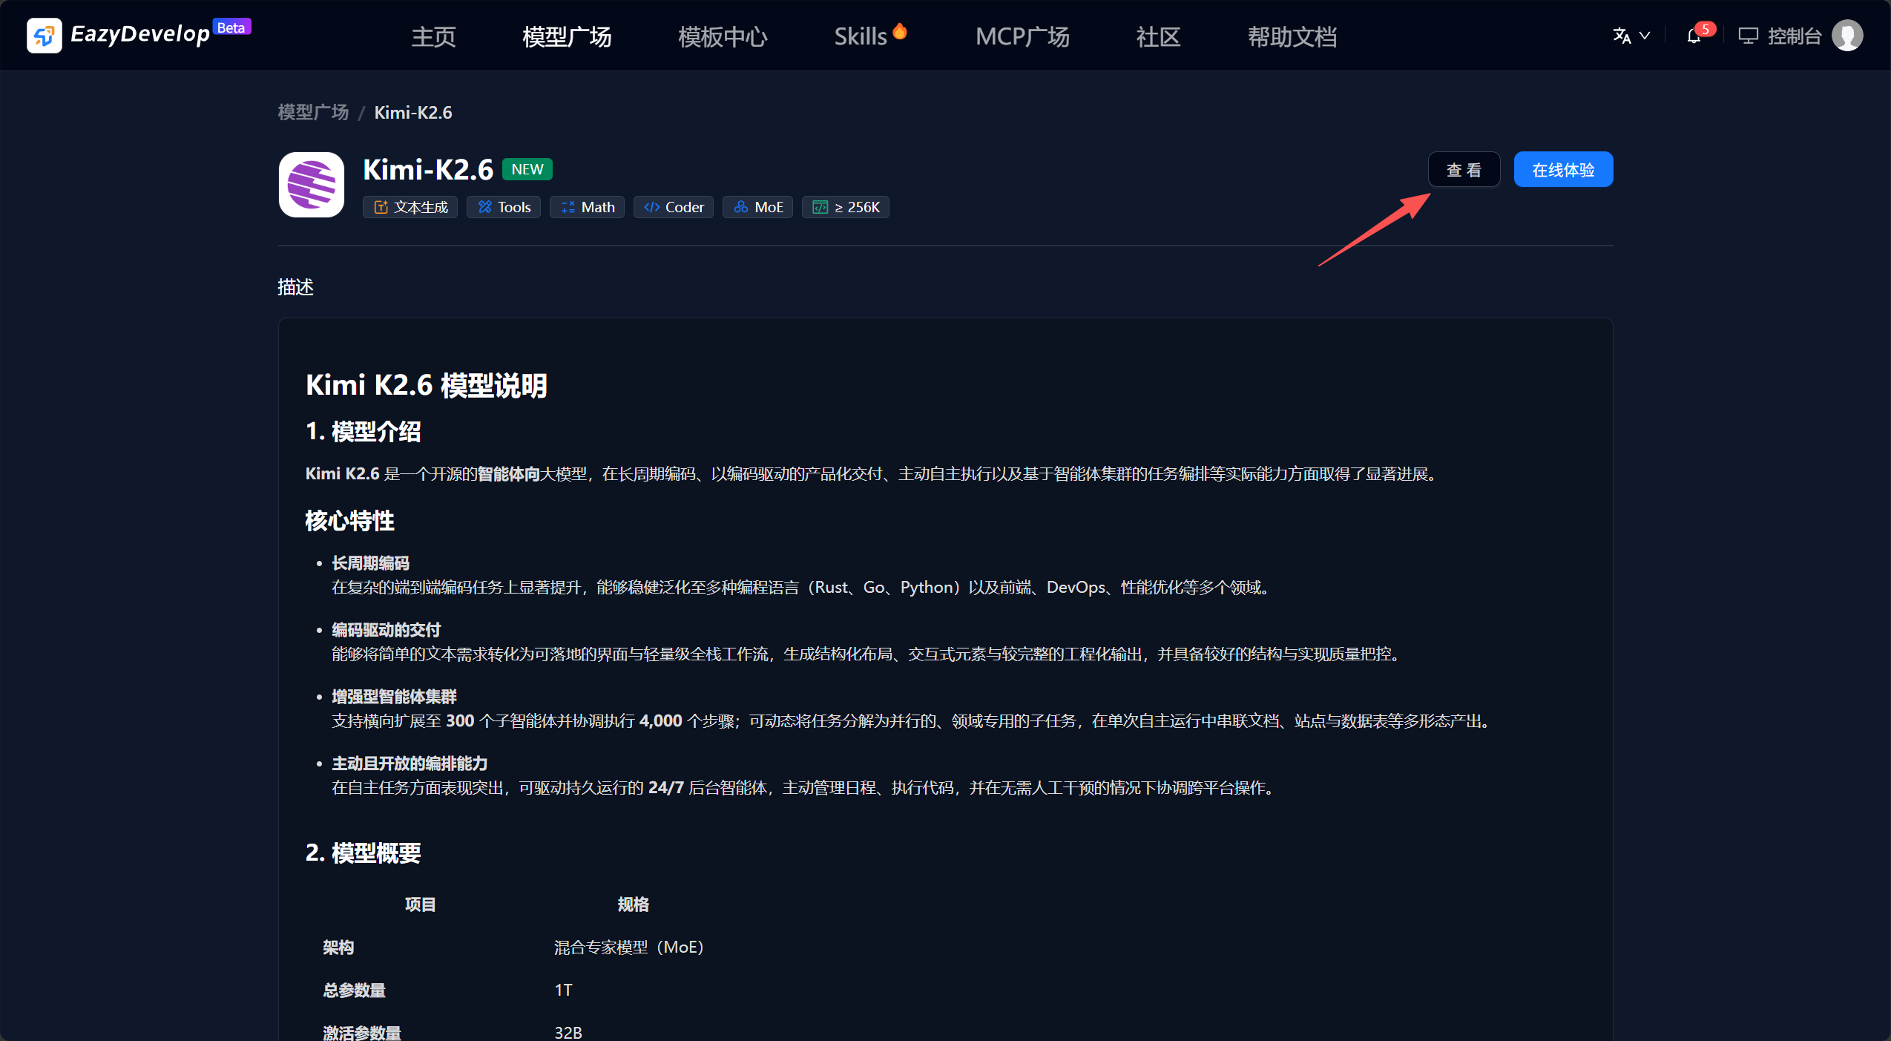Click the 2. 模型概要 heading

pos(363,853)
